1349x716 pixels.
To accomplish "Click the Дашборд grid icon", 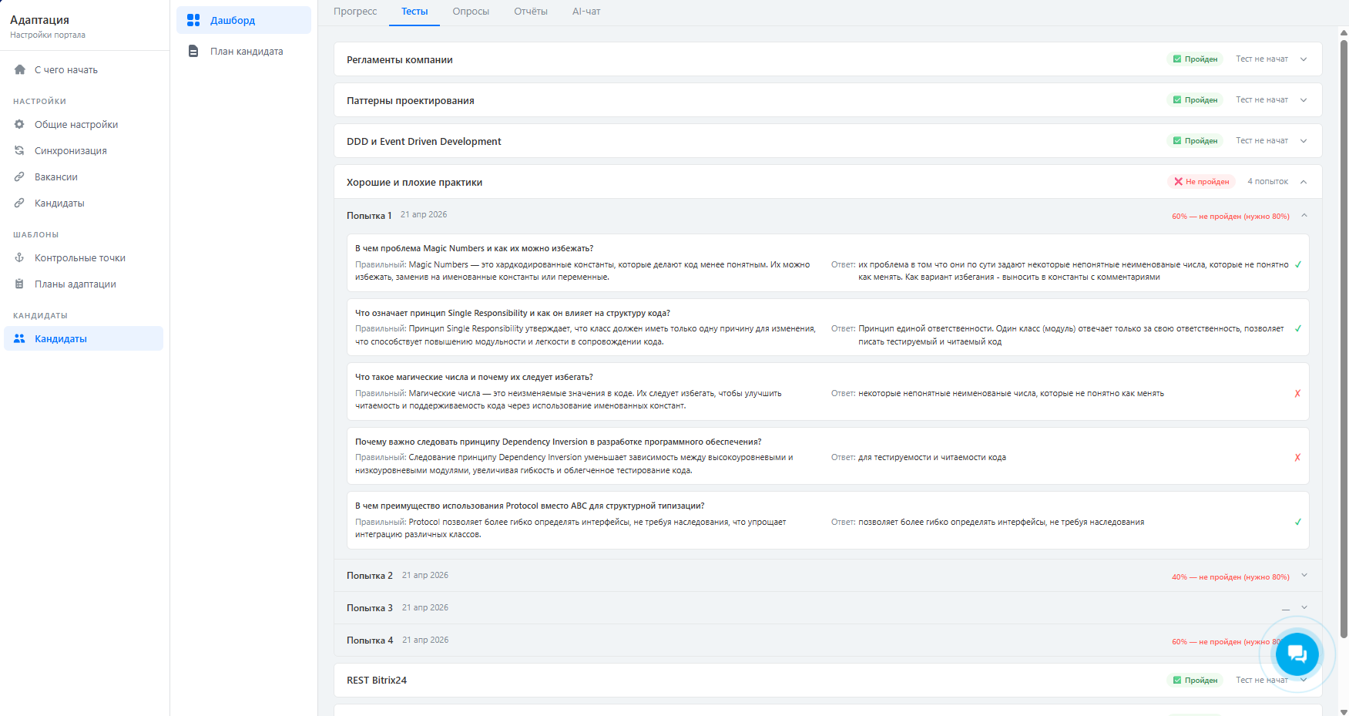I will point(193,20).
